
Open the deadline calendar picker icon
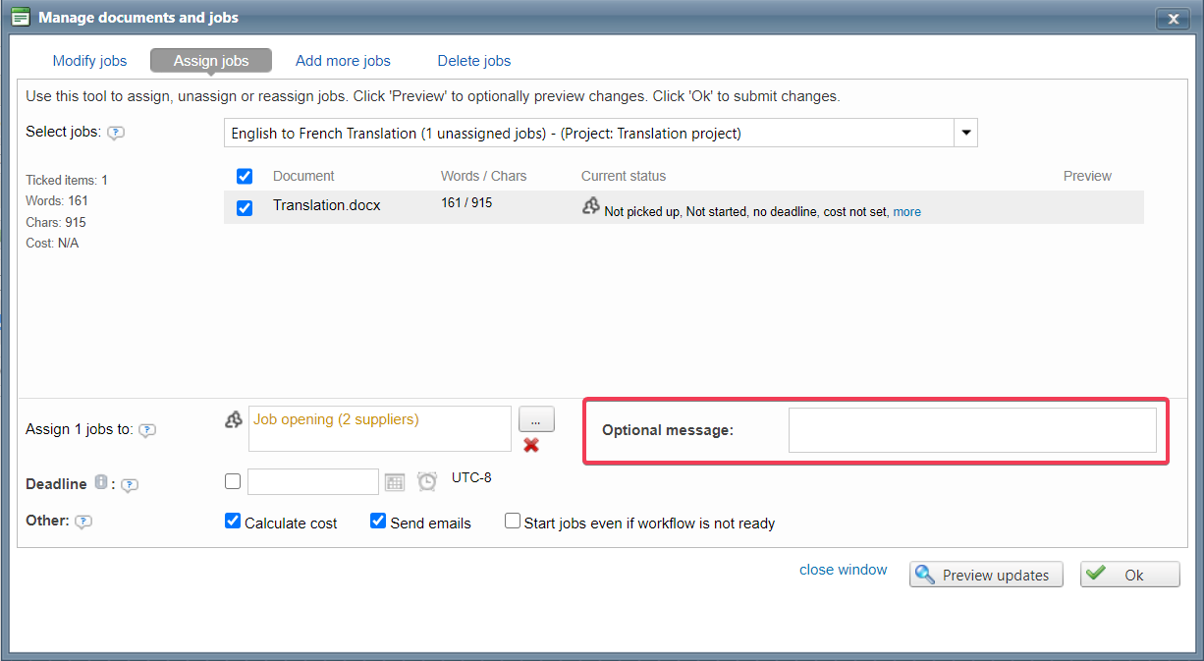click(x=395, y=481)
